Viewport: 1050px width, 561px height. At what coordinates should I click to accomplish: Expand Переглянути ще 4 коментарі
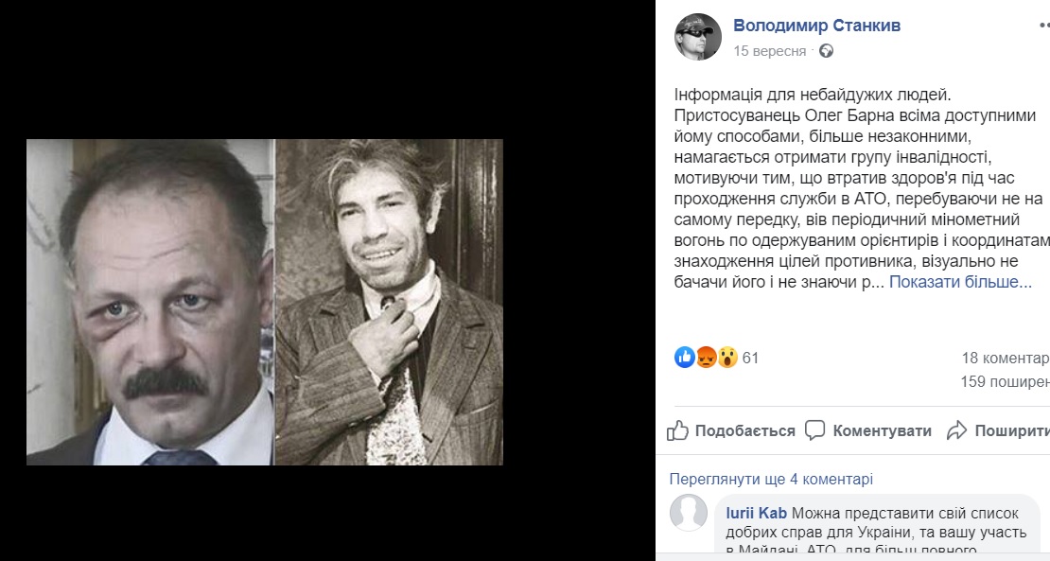771,480
